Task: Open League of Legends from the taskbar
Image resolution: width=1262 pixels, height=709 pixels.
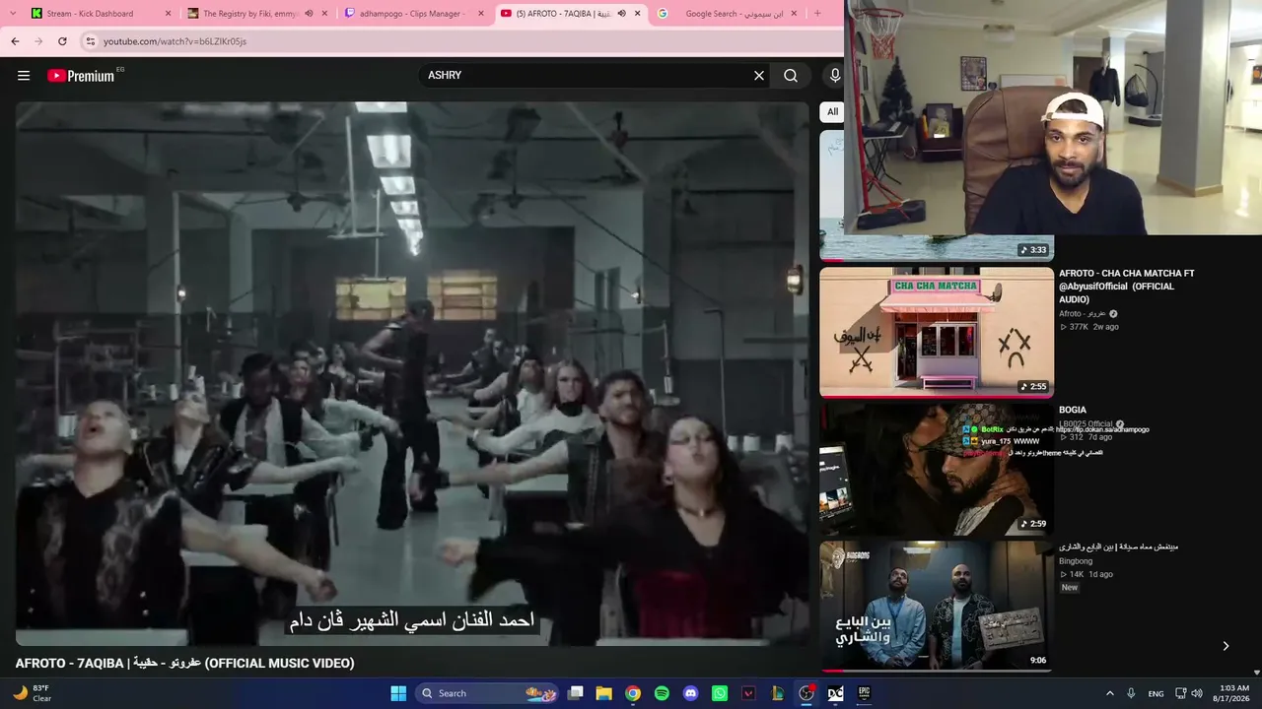Action: pyautogui.click(x=778, y=693)
